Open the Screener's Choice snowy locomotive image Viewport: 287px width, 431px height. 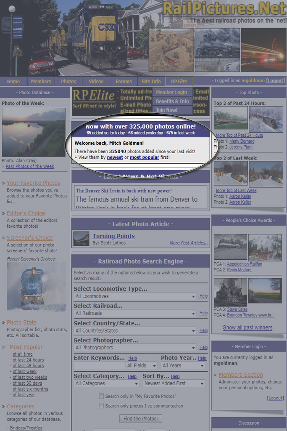(37, 286)
